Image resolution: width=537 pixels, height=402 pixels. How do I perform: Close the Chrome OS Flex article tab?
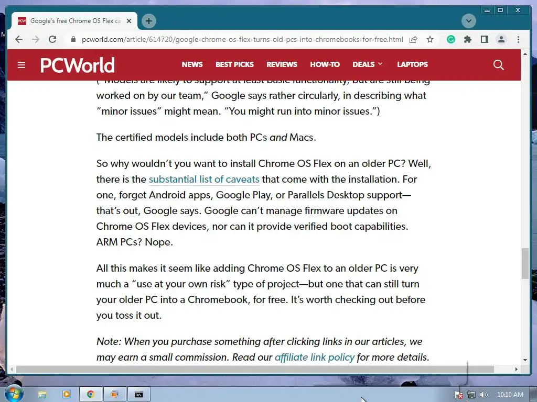coord(129,21)
